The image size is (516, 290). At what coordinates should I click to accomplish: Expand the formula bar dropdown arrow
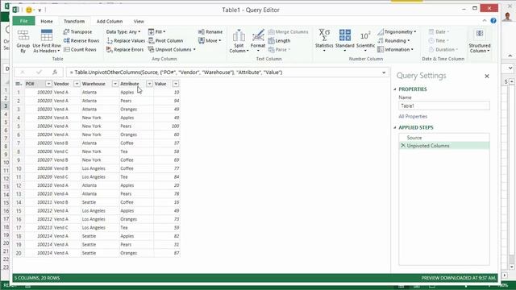(384, 72)
